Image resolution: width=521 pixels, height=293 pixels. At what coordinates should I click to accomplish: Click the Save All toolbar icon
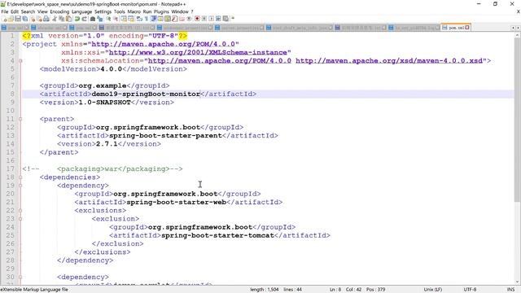24,19
